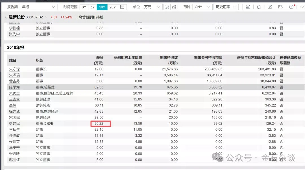
Task: Sort by 期末参考持股市值 column header
Action: coord(208,60)
